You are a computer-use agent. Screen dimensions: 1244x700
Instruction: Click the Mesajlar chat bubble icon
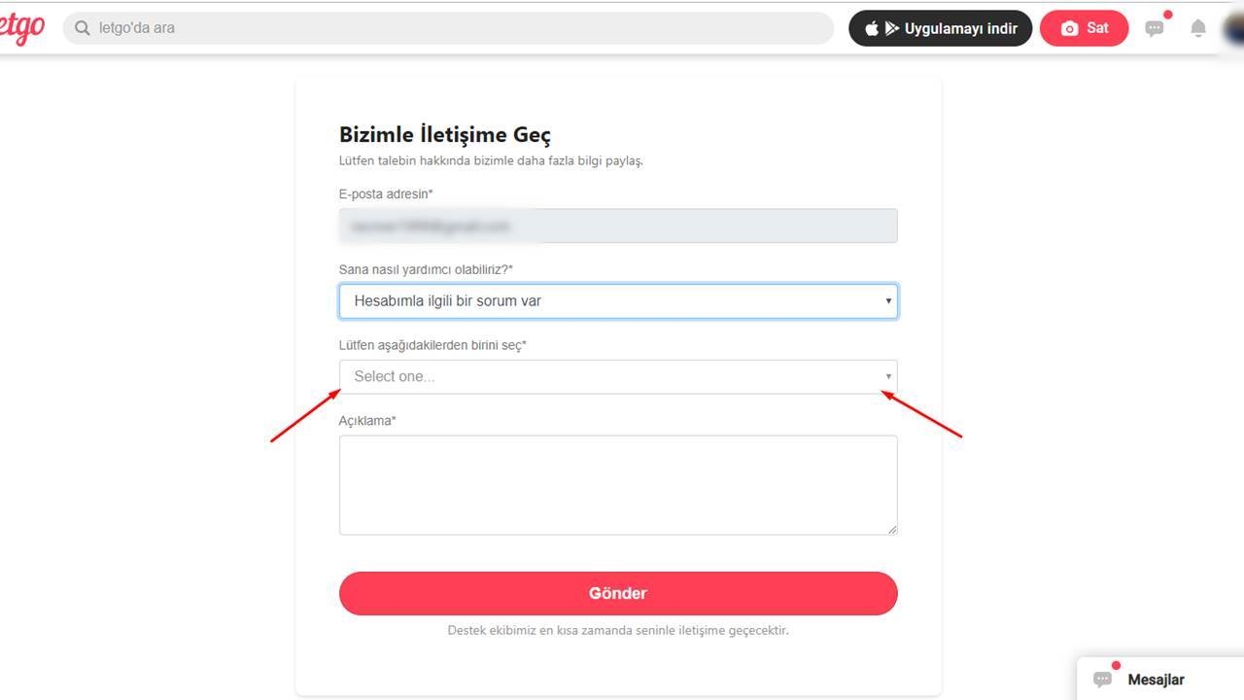click(1102, 679)
